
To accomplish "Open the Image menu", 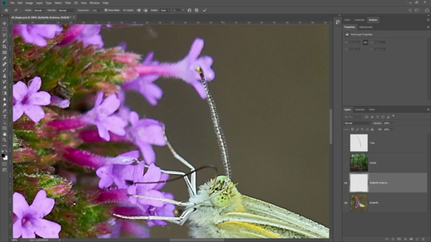I will [29, 3].
